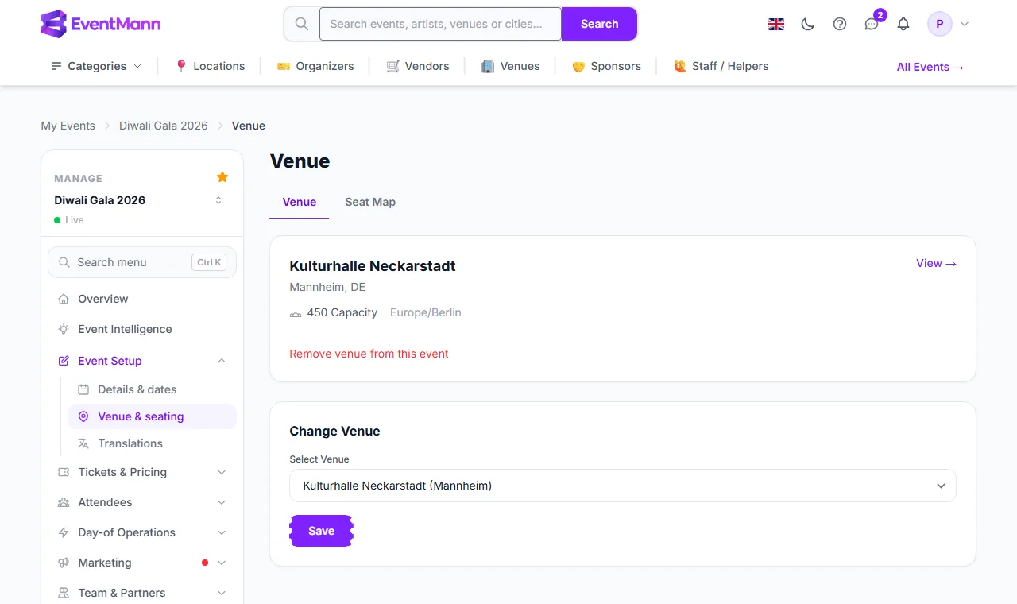This screenshot has height=604, width=1017.
Task: Click the Translations icon
Action: pyautogui.click(x=83, y=443)
